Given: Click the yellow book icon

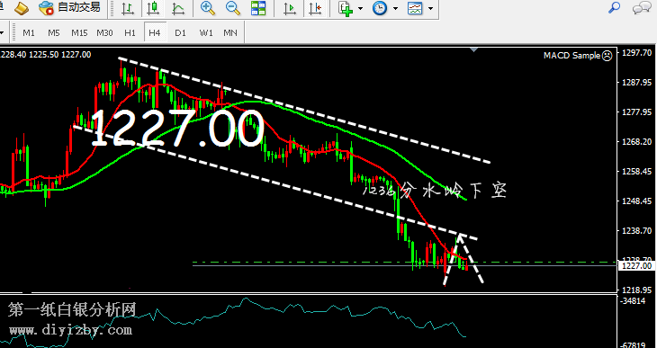Looking at the screenshot, I should pyautogui.click(x=22, y=7).
